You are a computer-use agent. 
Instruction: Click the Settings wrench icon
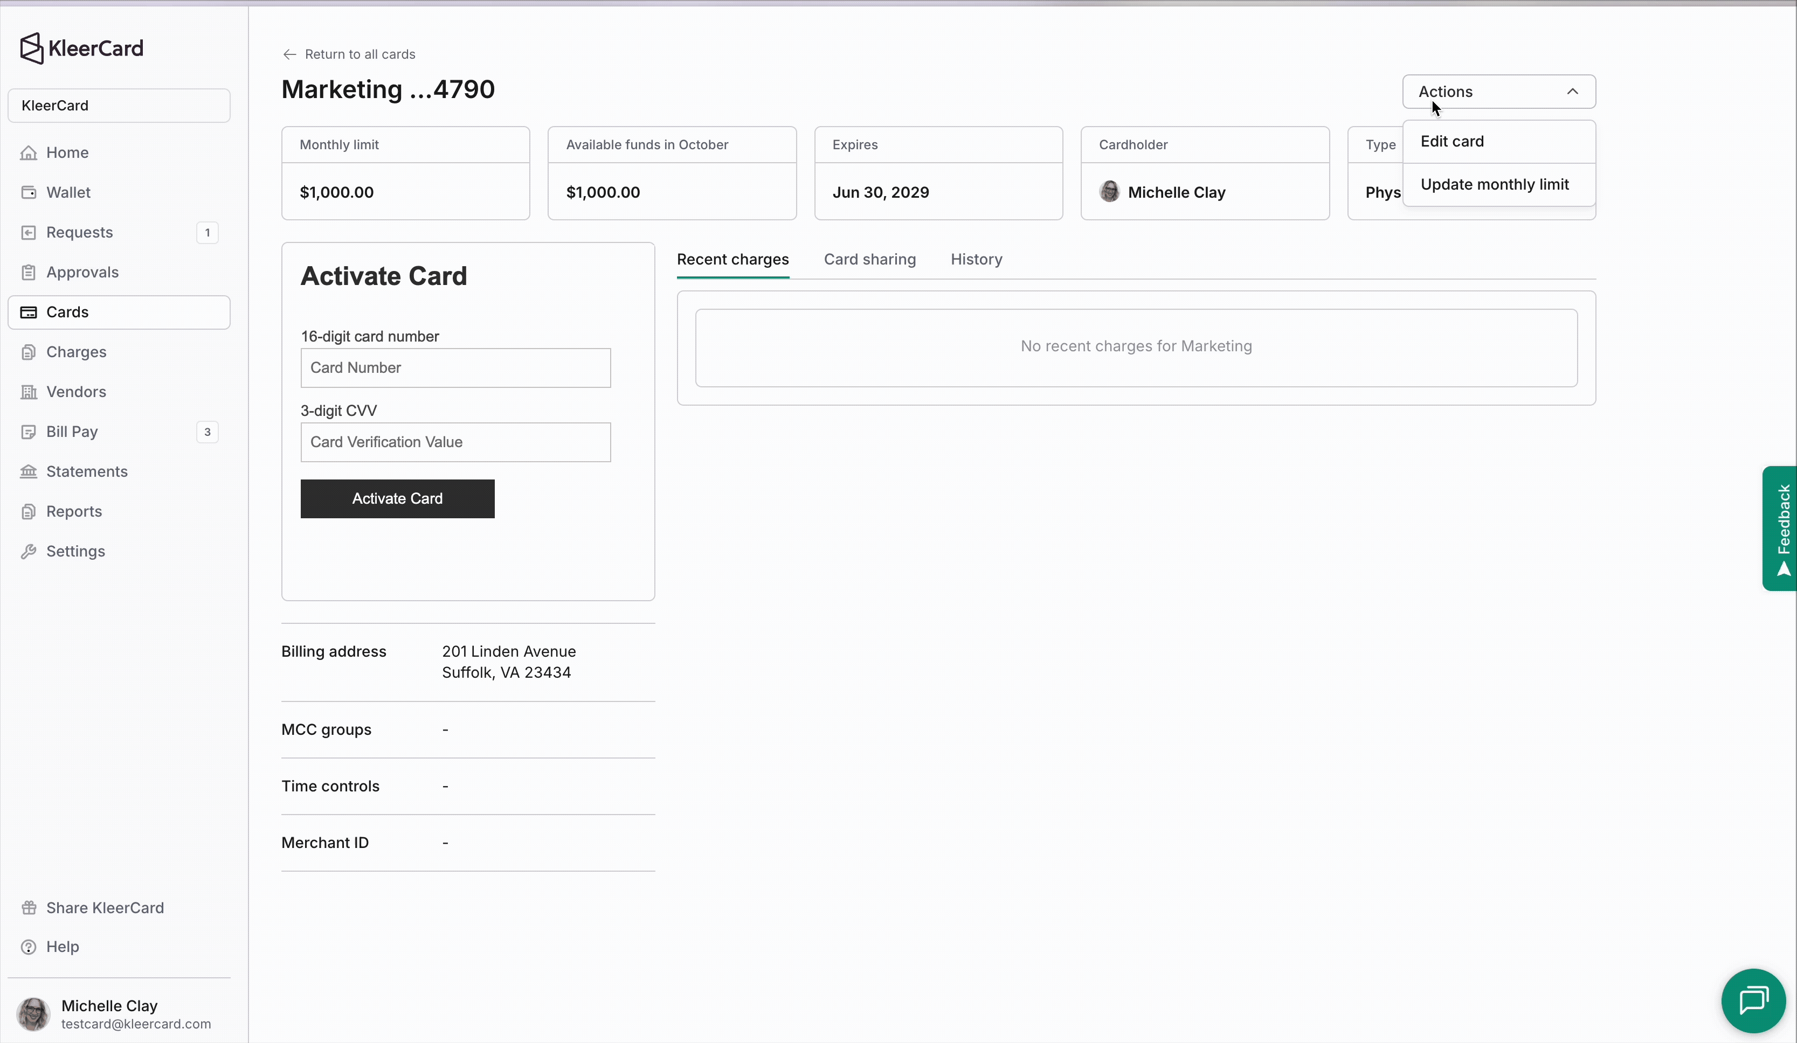coord(29,551)
